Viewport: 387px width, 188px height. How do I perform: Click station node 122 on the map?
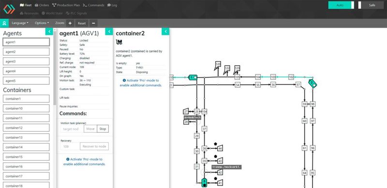[227, 68]
